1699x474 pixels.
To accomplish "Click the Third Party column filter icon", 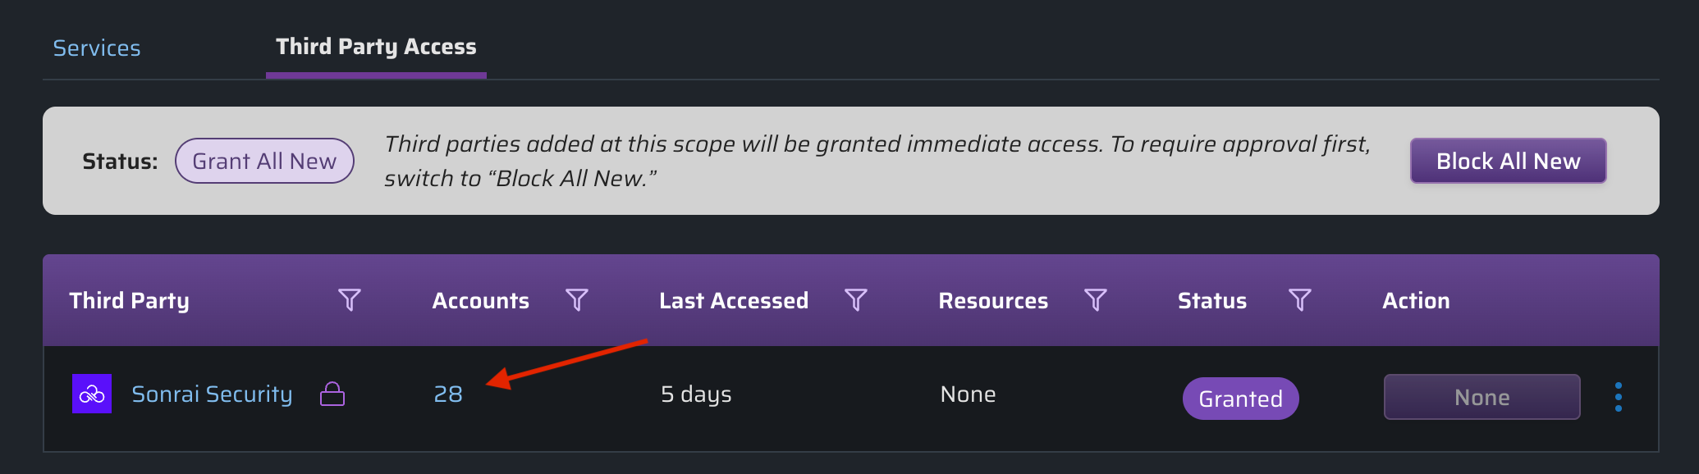I will tap(350, 300).
